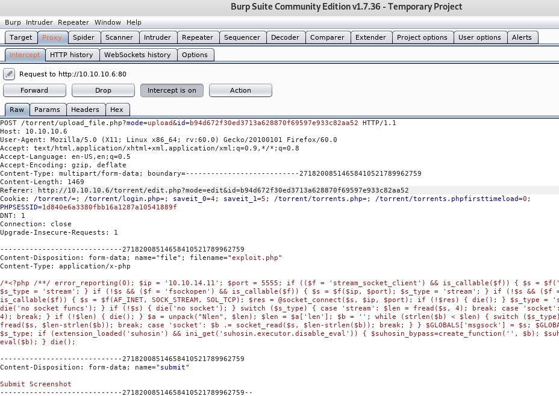The height and width of the screenshot is (396, 559).
Task: Open the WebSockets history sub-tab
Action: point(137,55)
